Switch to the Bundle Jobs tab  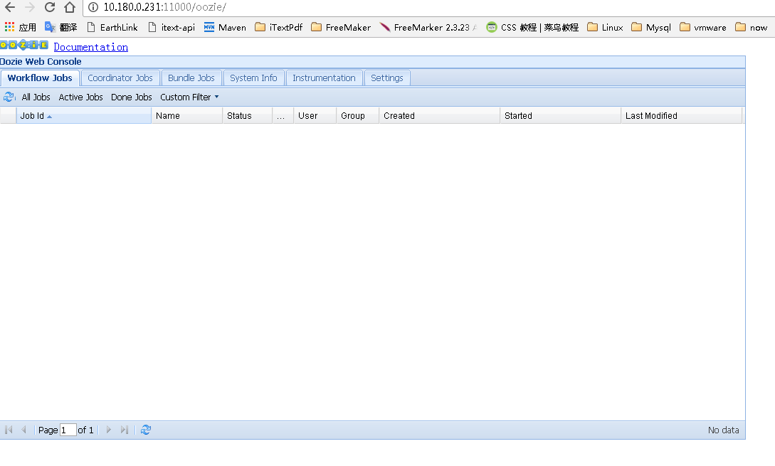[x=191, y=78]
